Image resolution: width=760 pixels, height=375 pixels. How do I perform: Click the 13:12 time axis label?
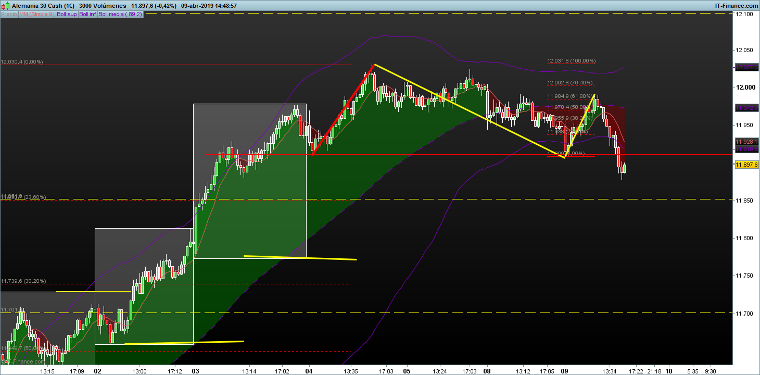[x=523, y=371]
